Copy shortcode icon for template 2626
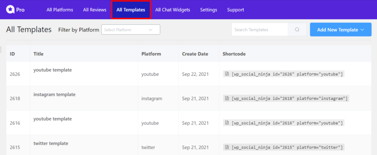 [x=226, y=74]
